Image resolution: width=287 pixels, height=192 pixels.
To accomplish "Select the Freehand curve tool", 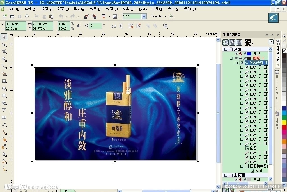I will [4, 66].
